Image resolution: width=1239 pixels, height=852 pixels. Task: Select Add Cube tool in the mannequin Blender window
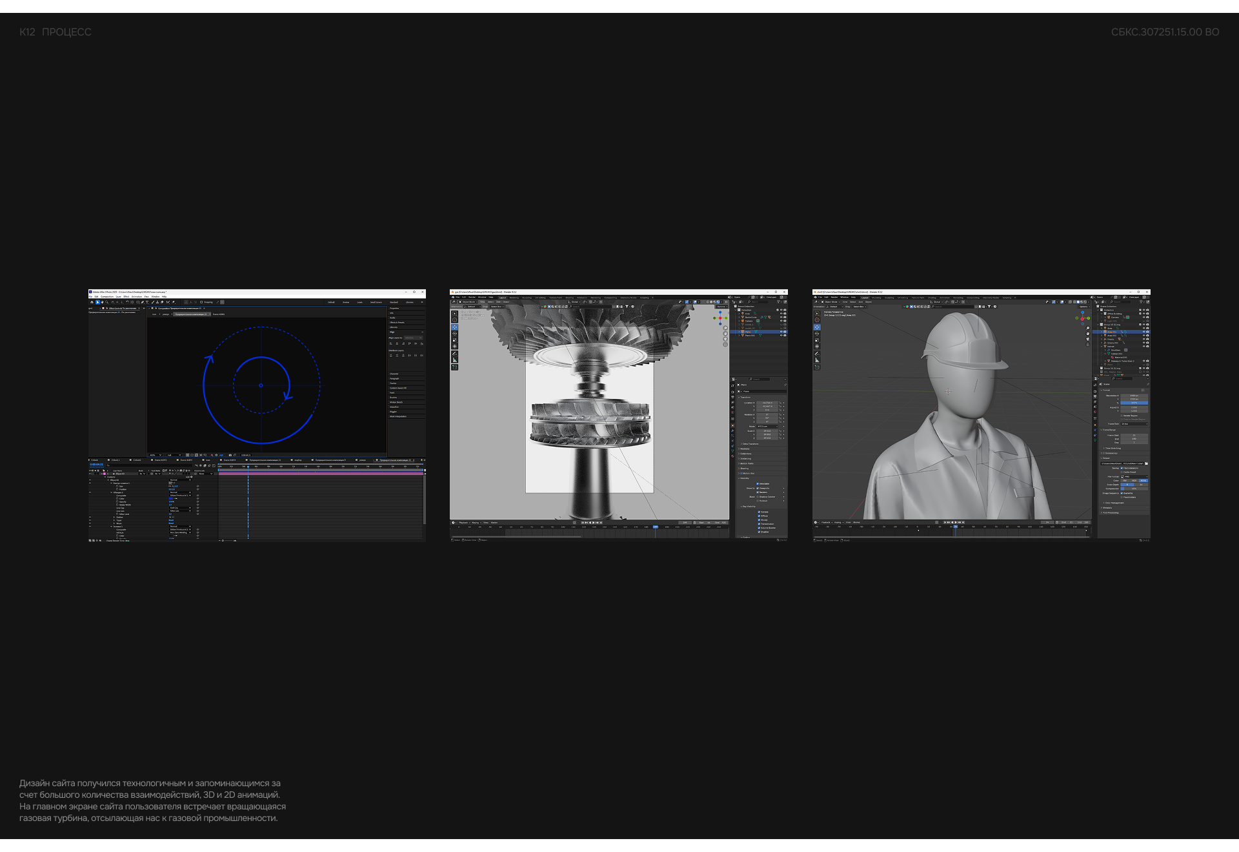817,367
